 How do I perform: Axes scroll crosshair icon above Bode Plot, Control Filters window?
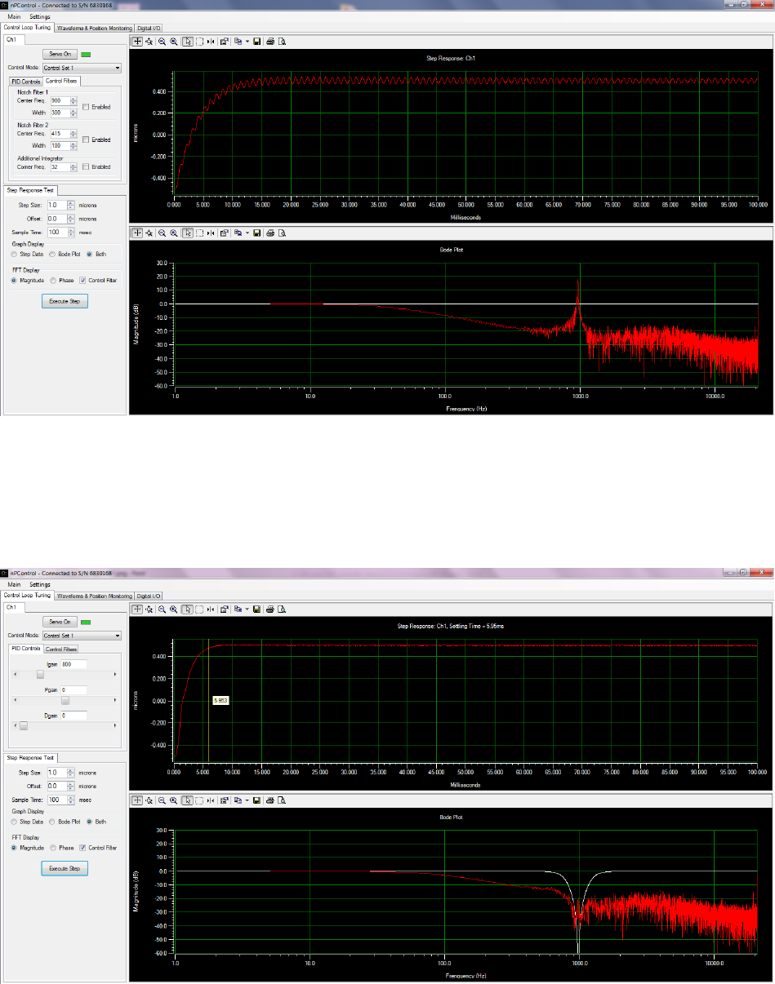(137, 233)
